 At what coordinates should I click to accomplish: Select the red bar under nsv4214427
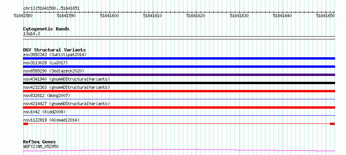[179, 107]
